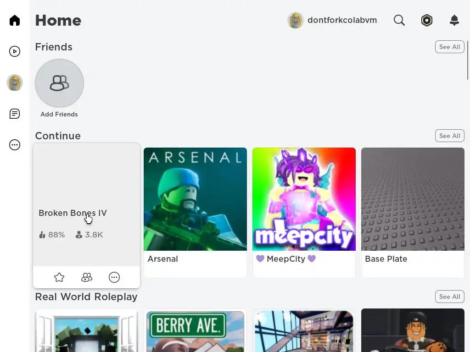See all friends
This screenshot has height=352, width=470.
(x=449, y=47)
